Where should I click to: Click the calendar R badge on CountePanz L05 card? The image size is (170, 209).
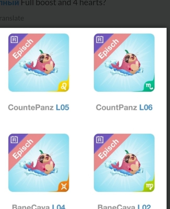14,39
